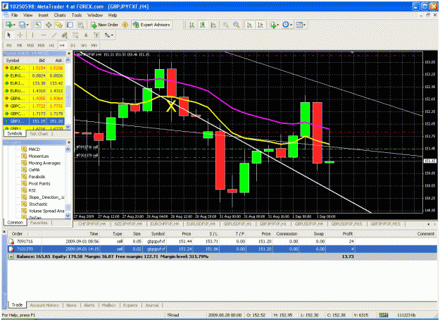This screenshot has height=320, width=440.
Task: Click the New Order button
Action: 104,25
